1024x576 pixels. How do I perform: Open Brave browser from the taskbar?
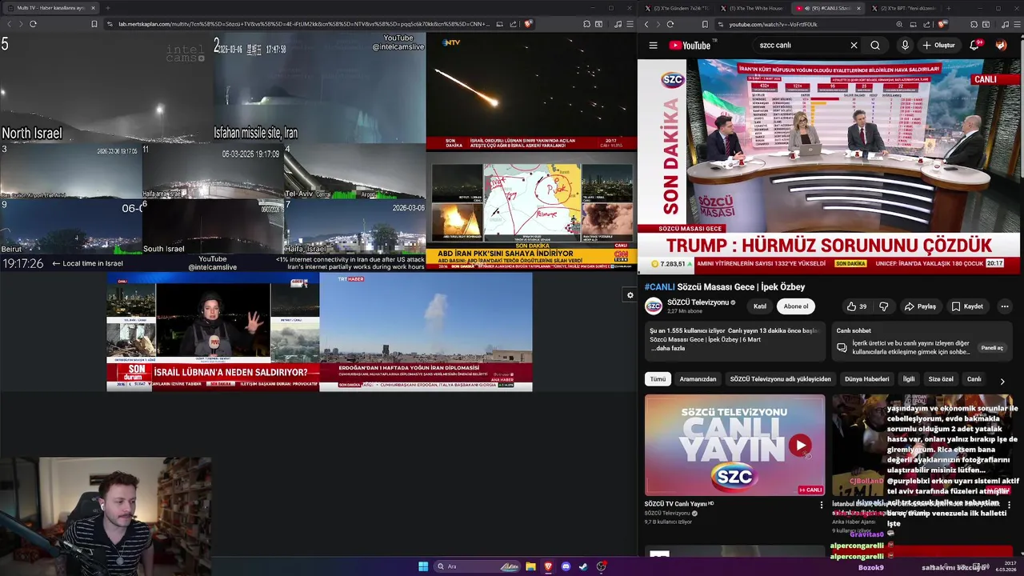coord(548,566)
